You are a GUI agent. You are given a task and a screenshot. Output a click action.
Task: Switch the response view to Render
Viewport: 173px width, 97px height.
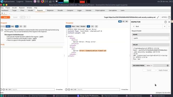83,26
